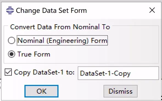Place cursor at end of DataSet-1-Copy name
This screenshot has width=162, height=101.
tap(131, 73)
